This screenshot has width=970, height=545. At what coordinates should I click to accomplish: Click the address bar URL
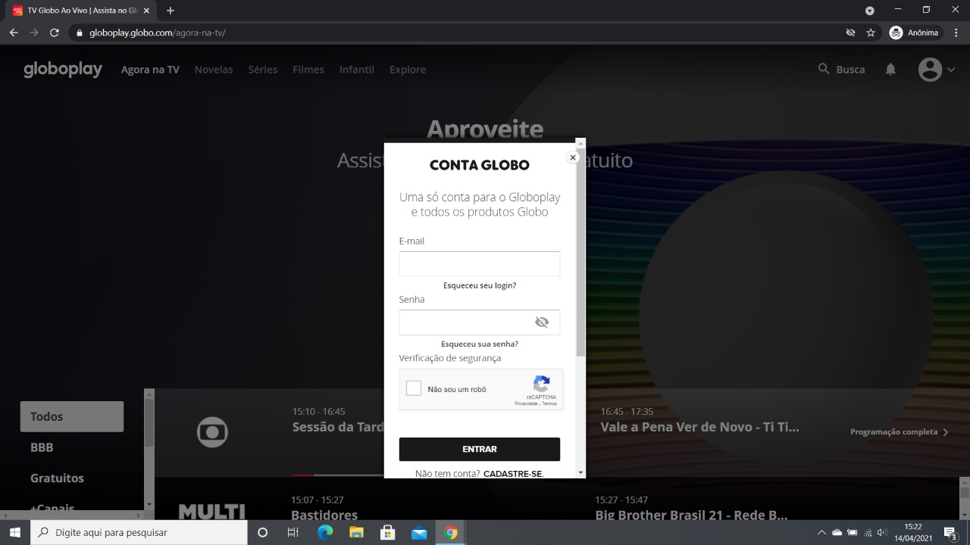point(157,33)
